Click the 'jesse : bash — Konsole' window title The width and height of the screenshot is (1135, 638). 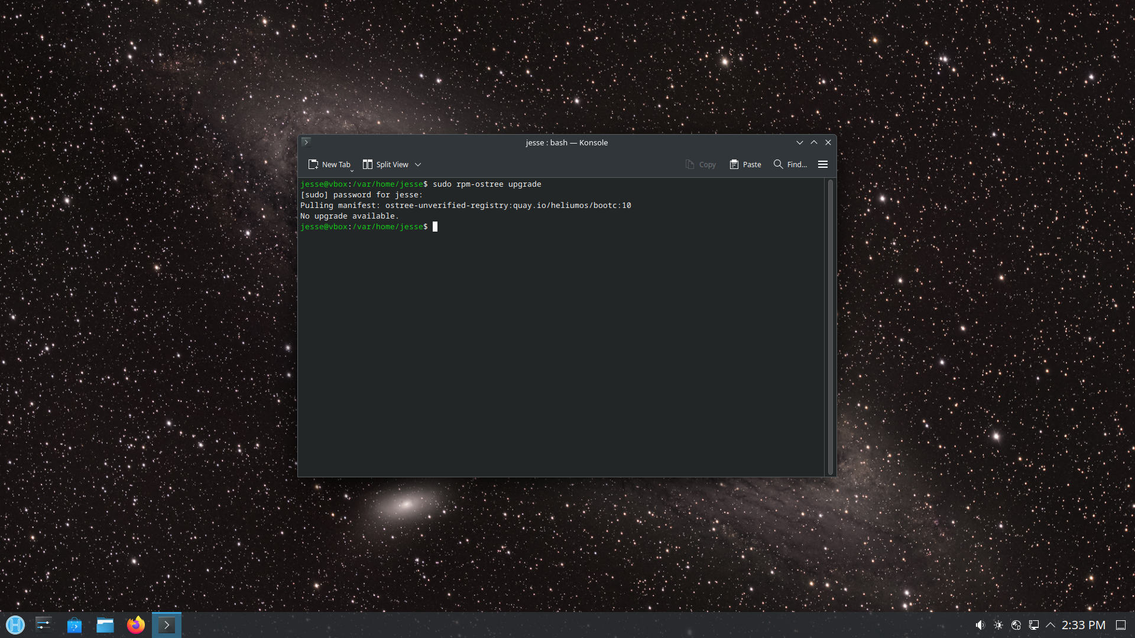coord(567,142)
